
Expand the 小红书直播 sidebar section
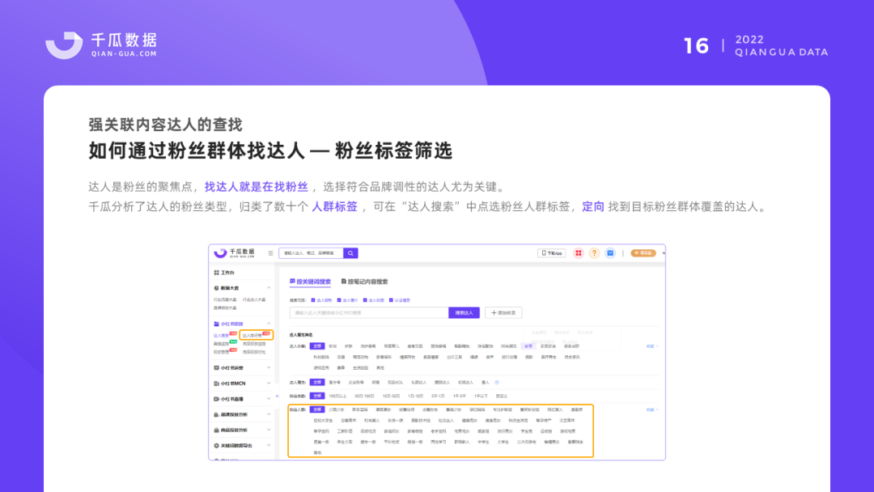(269, 399)
